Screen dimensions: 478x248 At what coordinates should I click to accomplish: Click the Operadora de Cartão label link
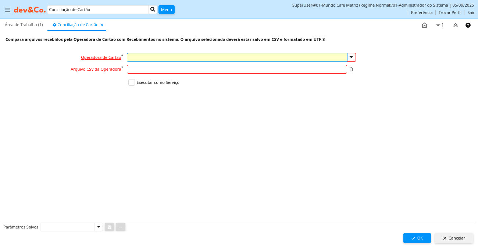pos(101,57)
